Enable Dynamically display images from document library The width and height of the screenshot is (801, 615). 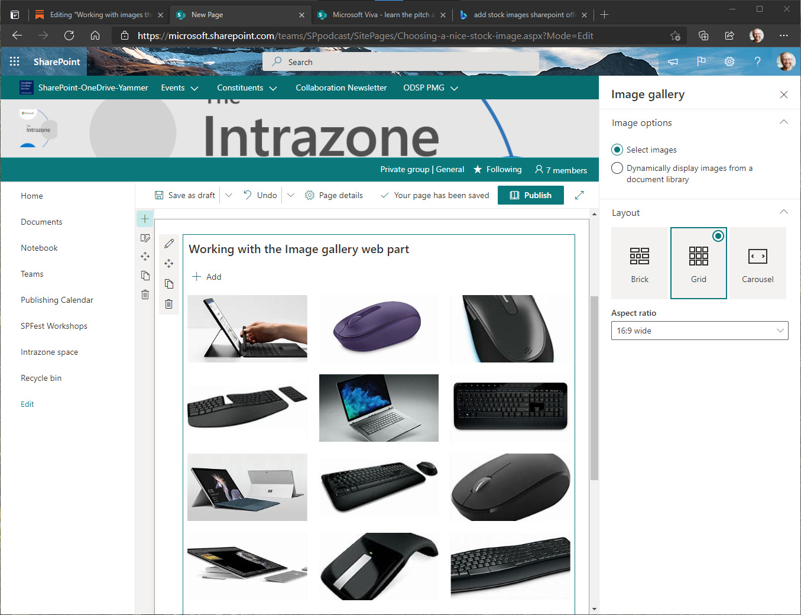(617, 168)
